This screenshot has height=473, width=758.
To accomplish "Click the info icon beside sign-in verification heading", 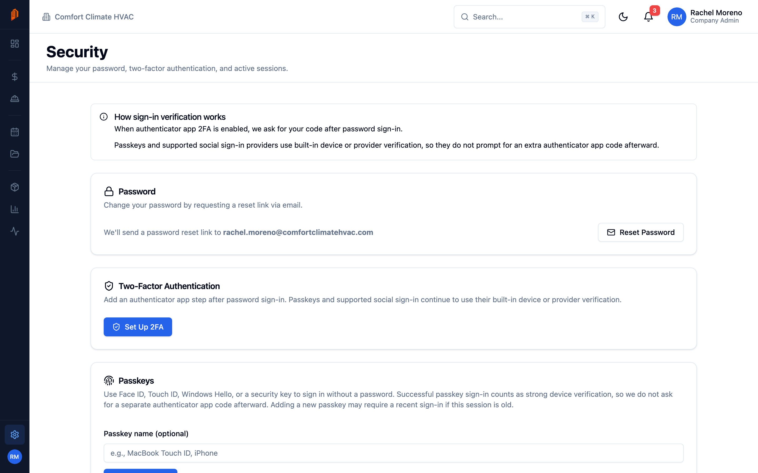I will 104,117.
